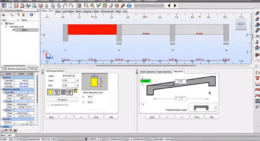Screen dimensions: 260x141
Task: Select the red highlighted first beam span
Action: pos(92,30)
